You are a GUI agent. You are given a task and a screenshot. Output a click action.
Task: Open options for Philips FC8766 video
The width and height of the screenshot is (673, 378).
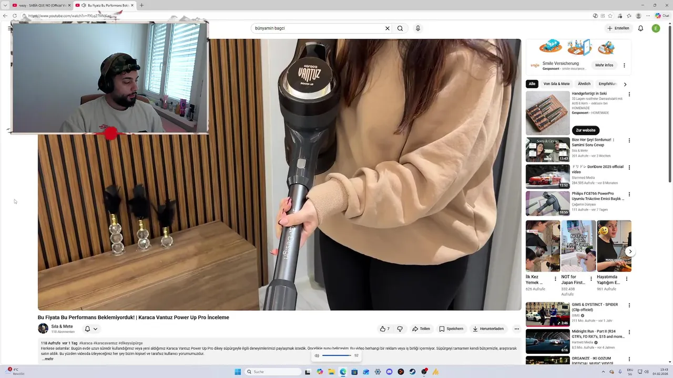click(629, 194)
